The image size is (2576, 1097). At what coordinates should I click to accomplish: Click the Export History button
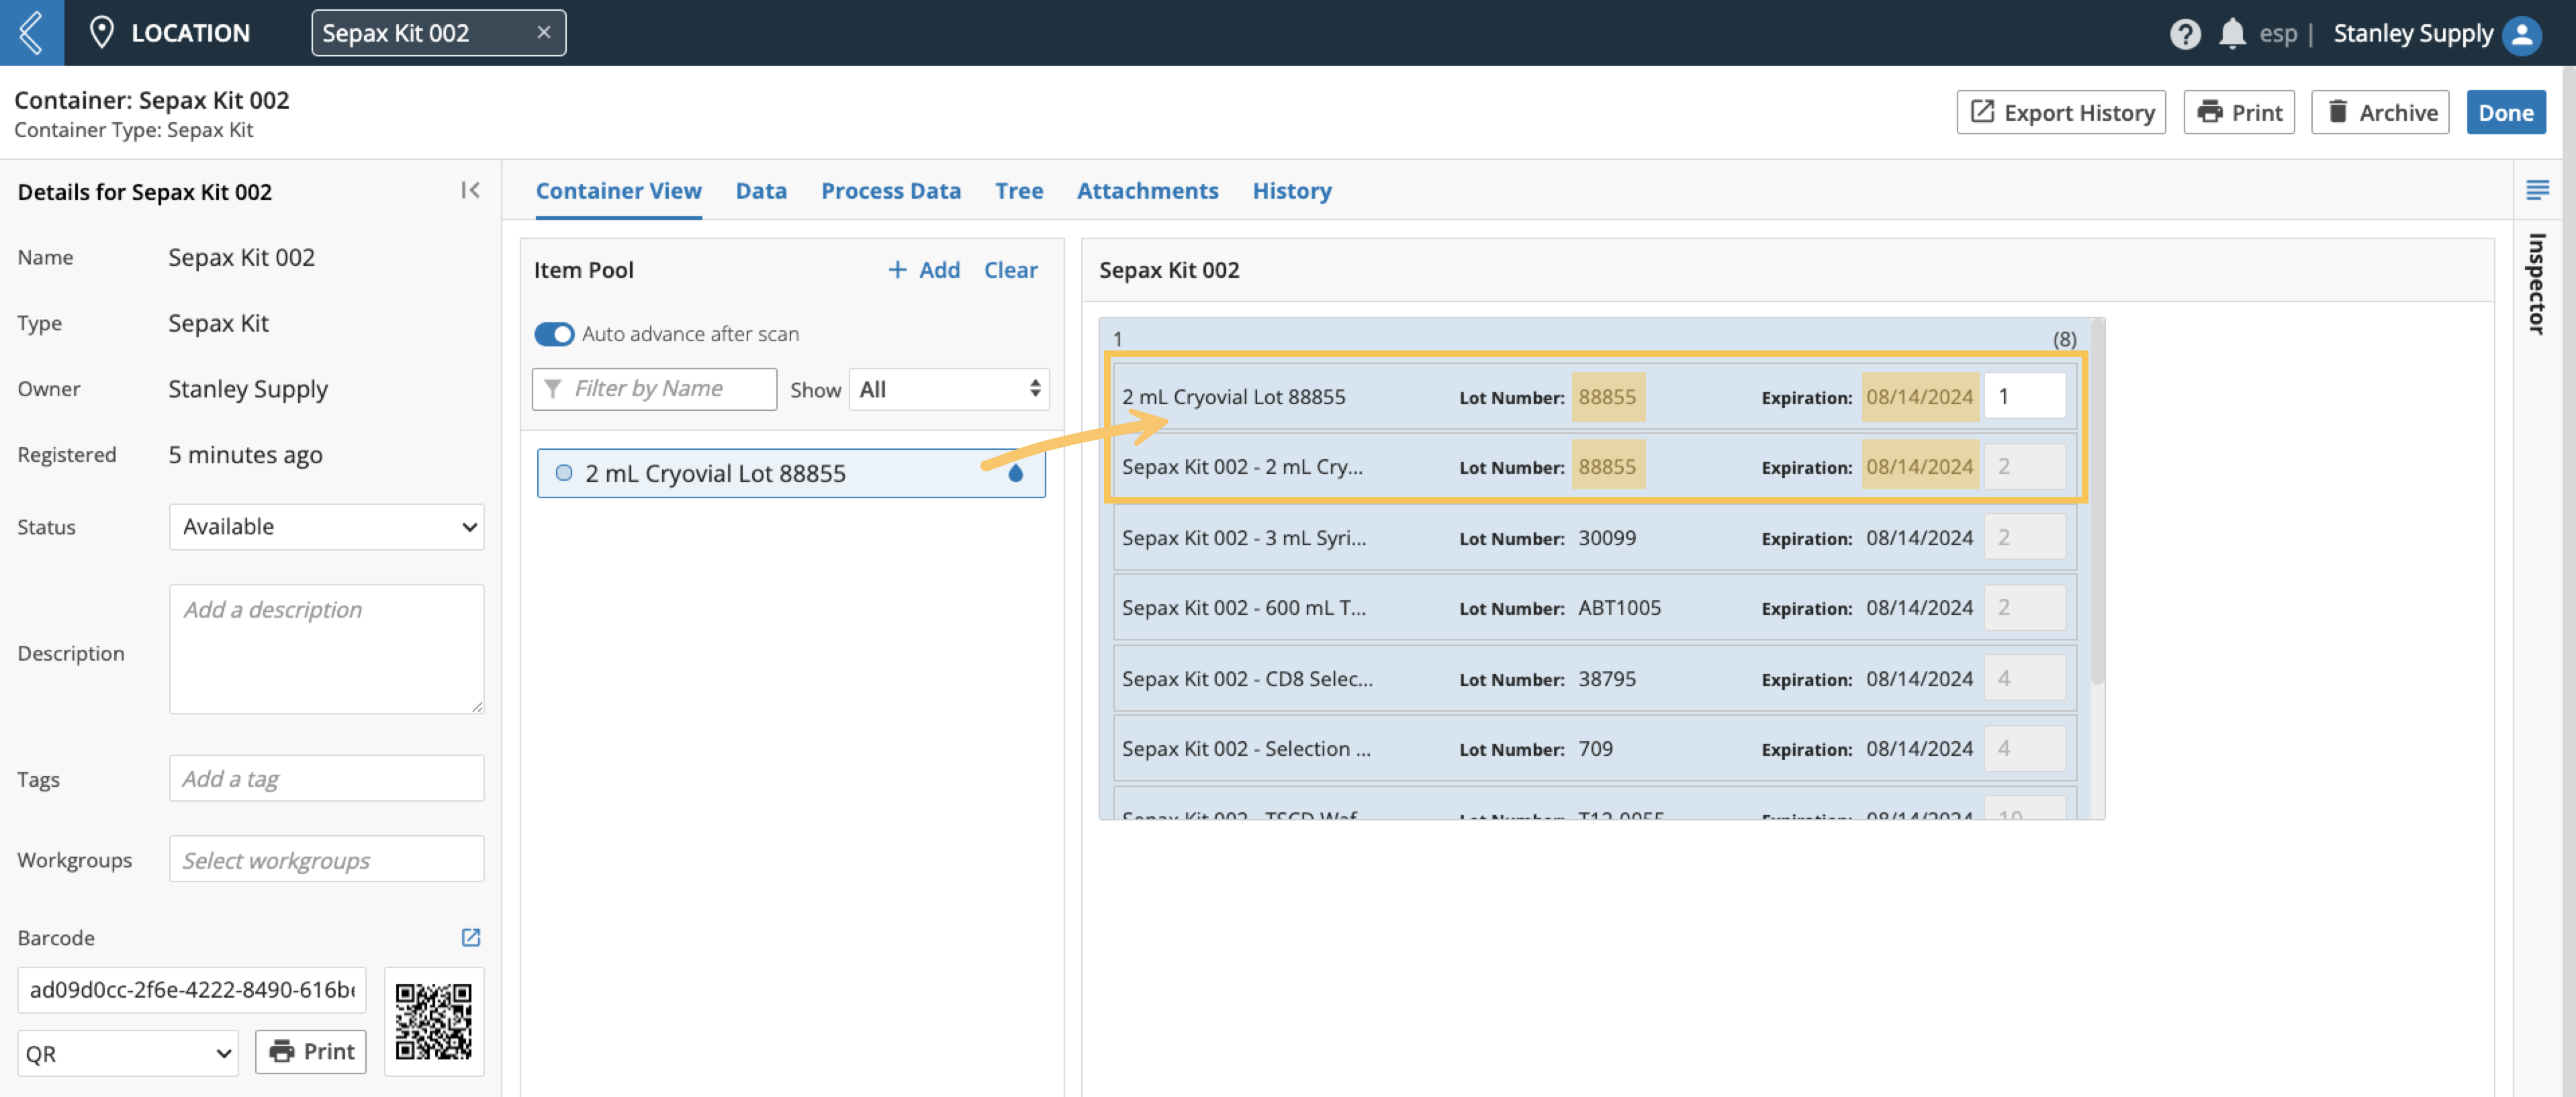[x=2060, y=112]
